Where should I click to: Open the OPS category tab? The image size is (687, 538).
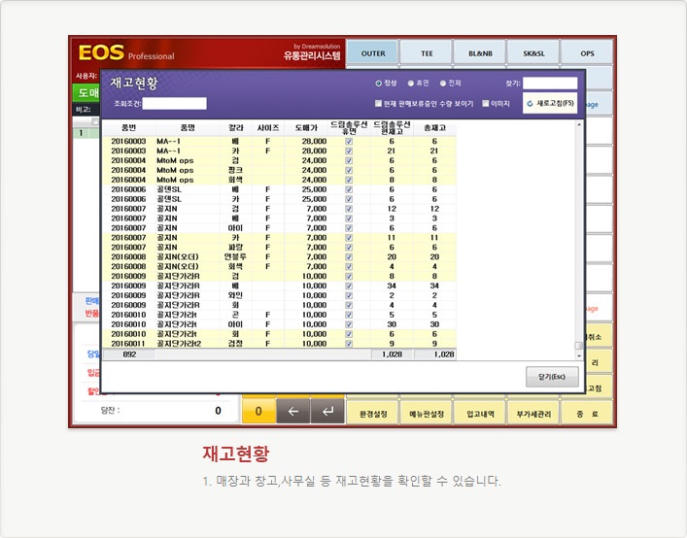point(587,53)
